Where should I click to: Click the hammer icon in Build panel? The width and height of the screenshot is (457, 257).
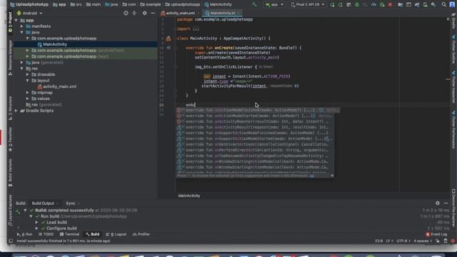[x=18, y=212]
